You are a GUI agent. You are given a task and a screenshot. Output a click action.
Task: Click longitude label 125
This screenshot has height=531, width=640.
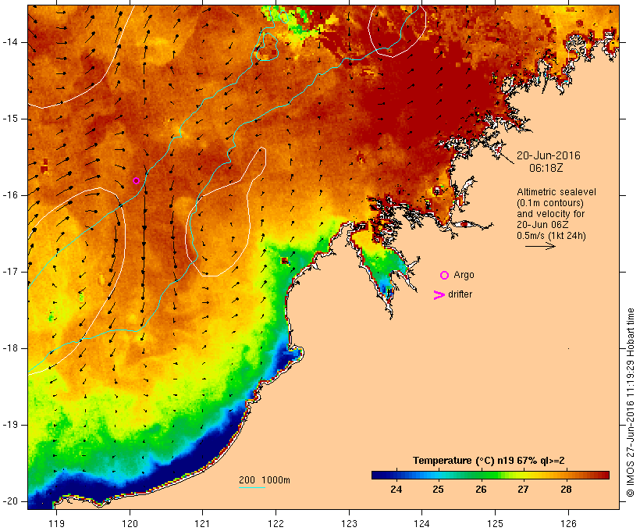tap(496, 524)
